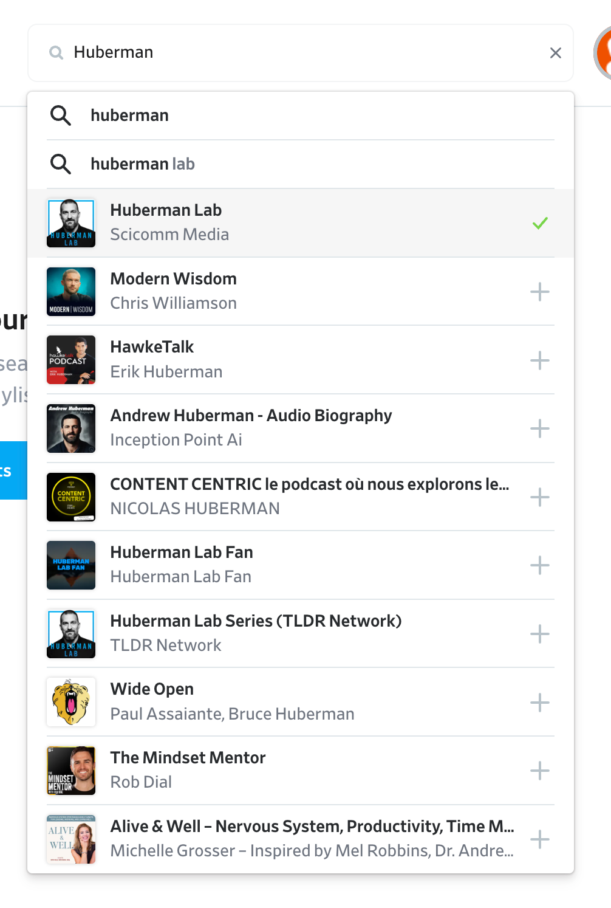Add Wide Open podcast with plus
Viewport: 611px width, 908px height.
[x=540, y=703]
